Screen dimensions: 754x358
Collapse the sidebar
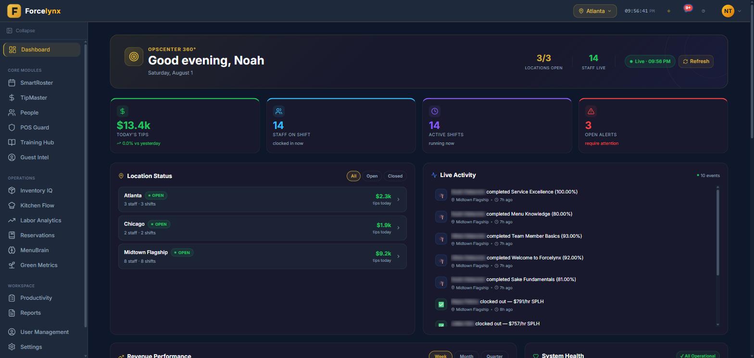pos(21,31)
